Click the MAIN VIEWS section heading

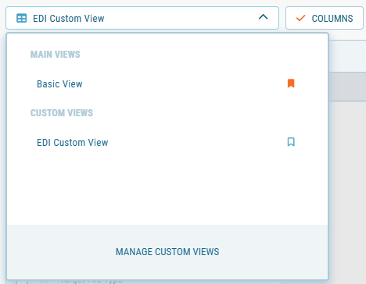click(x=56, y=55)
